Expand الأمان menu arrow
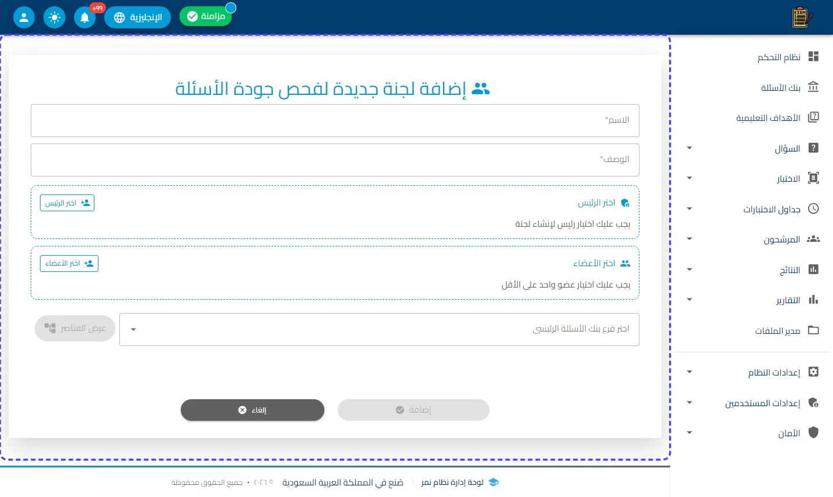 689,433
